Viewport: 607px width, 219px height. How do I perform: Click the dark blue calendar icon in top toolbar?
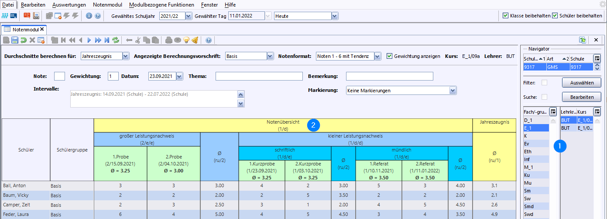[14, 16]
